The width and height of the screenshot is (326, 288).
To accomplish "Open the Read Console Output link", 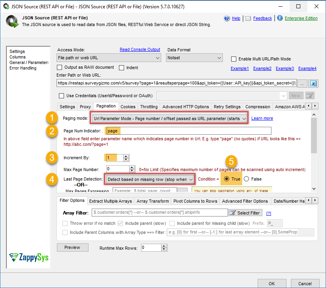I will [x=140, y=49].
